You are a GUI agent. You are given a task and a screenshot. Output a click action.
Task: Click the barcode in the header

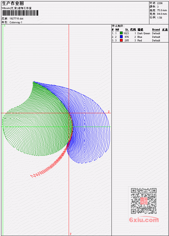[20, 13]
